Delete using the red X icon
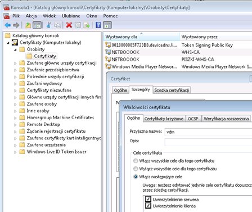 pyautogui.click(x=69, y=25)
